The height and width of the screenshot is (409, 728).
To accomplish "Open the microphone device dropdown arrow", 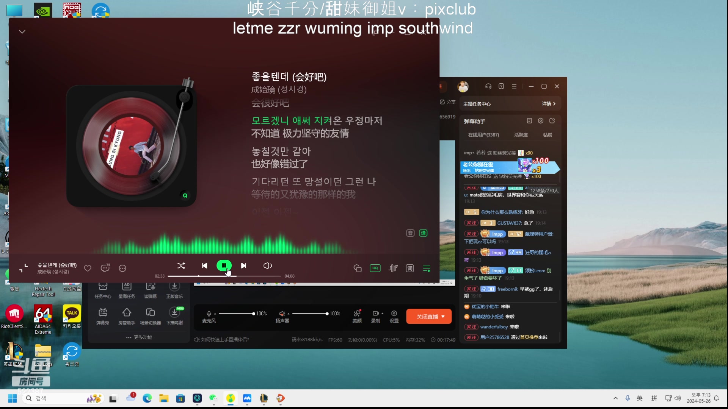I will (x=215, y=314).
